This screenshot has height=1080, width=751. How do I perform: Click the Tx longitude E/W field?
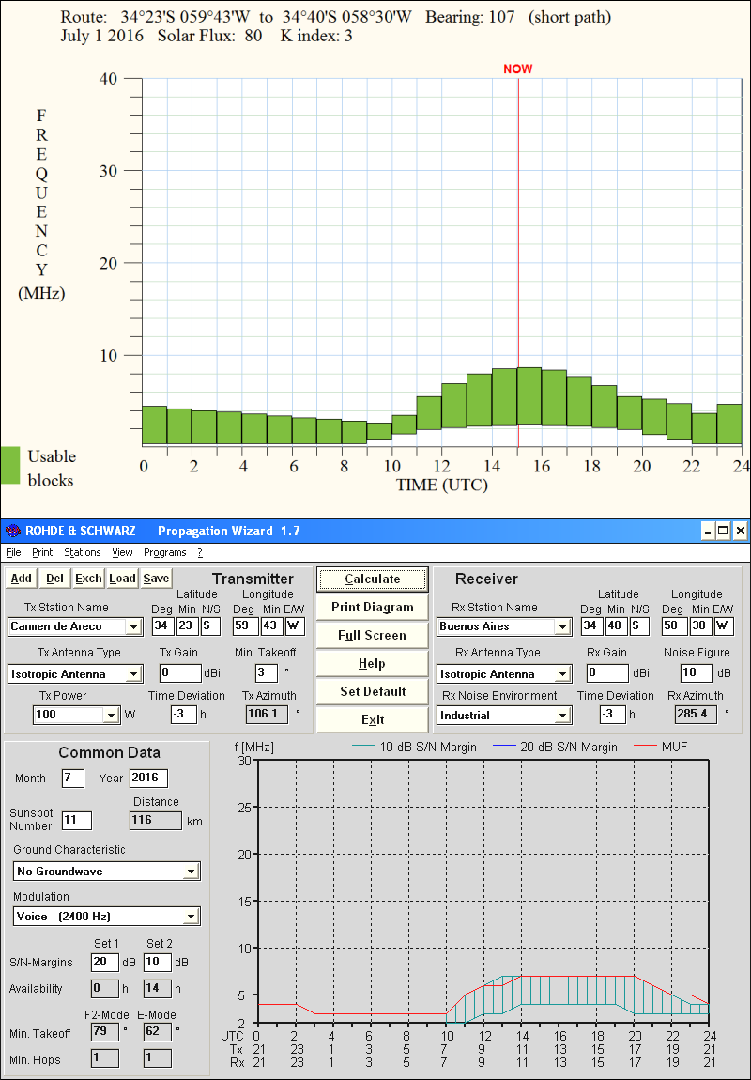pyautogui.click(x=295, y=626)
